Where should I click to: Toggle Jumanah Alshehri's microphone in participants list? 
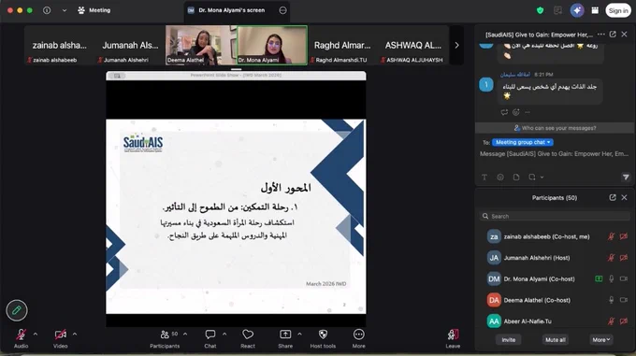[x=611, y=258]
